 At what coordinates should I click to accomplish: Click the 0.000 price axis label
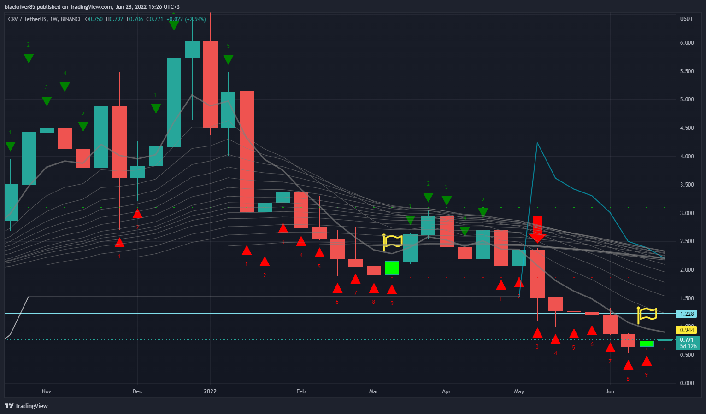tap(687, 383)
